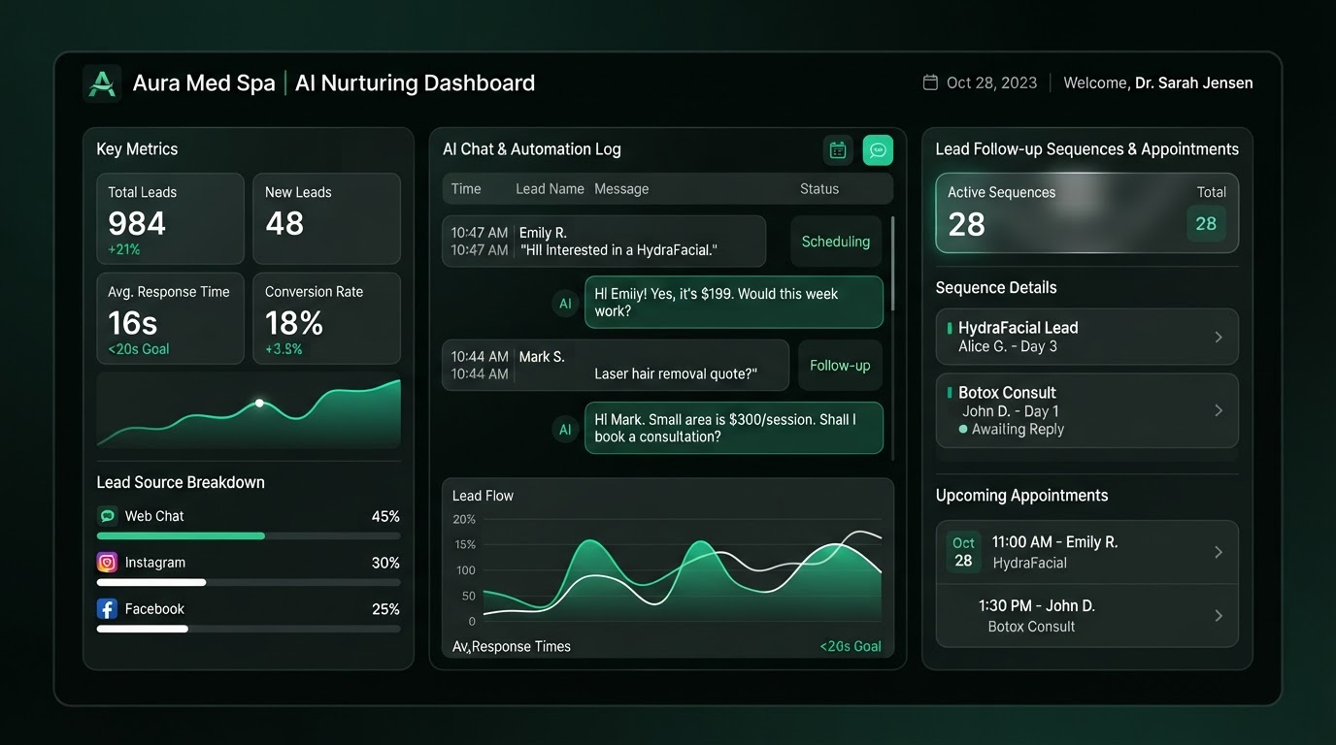This screenshot has height=745, width=1336.
Task: Click the Status column header
Action: 819,189
